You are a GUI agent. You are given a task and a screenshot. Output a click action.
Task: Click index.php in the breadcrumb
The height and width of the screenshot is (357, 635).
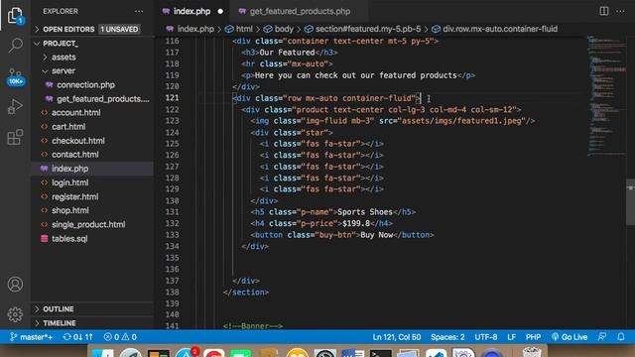coord(190,29)
